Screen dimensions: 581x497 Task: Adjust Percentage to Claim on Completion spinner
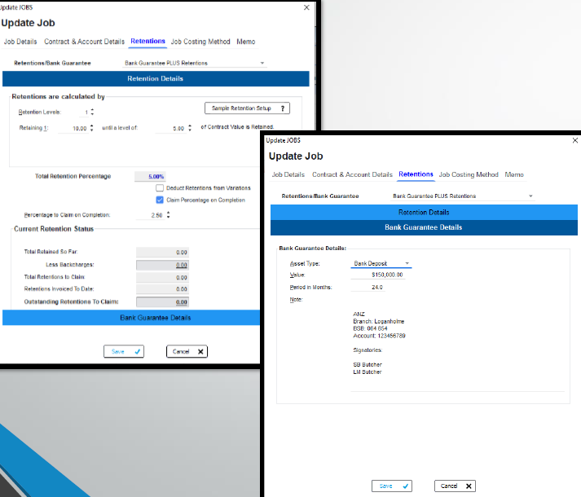point(168,215)
